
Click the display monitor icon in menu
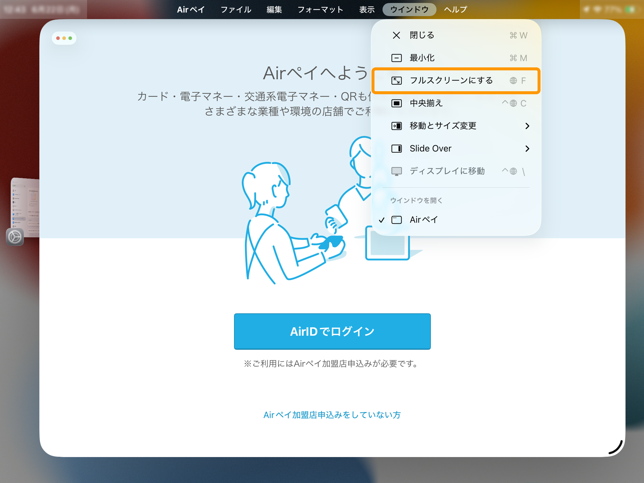(396, 171)
